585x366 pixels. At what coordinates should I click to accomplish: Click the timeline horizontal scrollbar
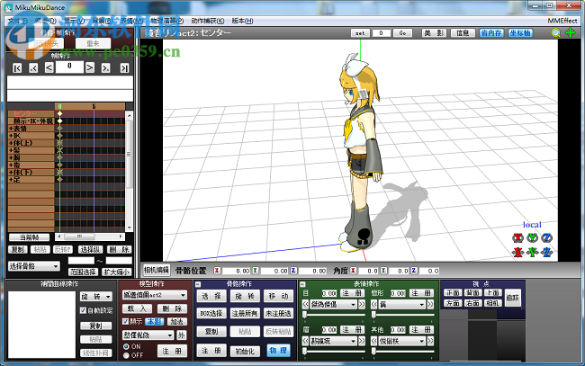90,237
